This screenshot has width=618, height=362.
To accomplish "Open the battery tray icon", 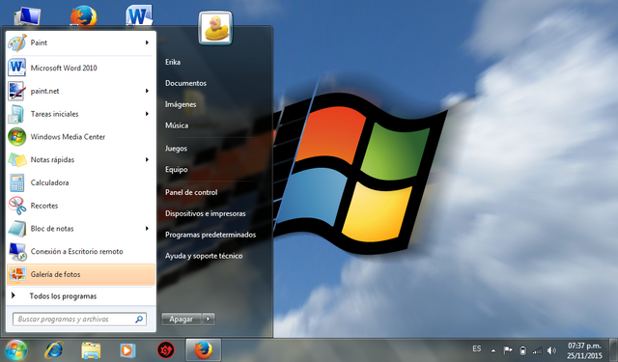I will (522, 349).
